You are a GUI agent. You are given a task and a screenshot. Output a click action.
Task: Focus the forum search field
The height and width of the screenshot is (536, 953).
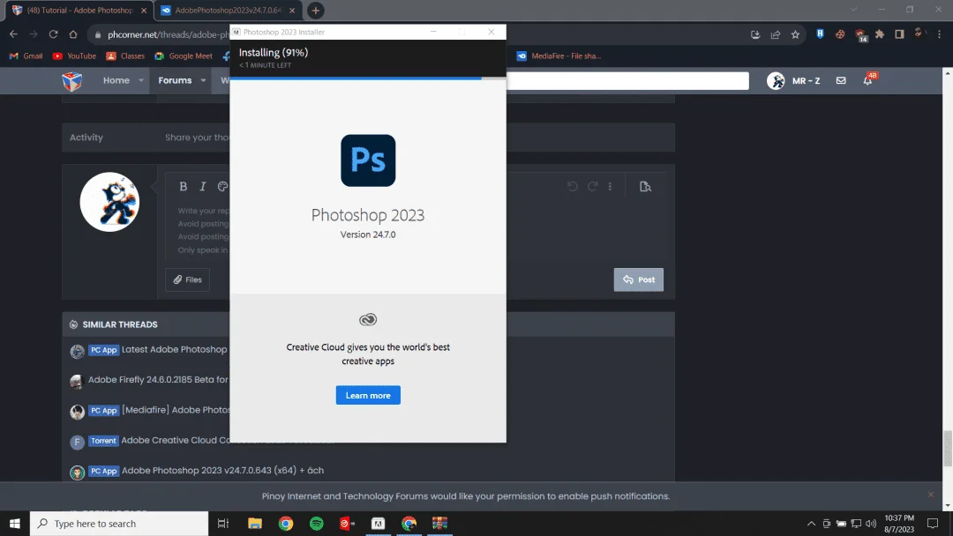coord(627,81)
